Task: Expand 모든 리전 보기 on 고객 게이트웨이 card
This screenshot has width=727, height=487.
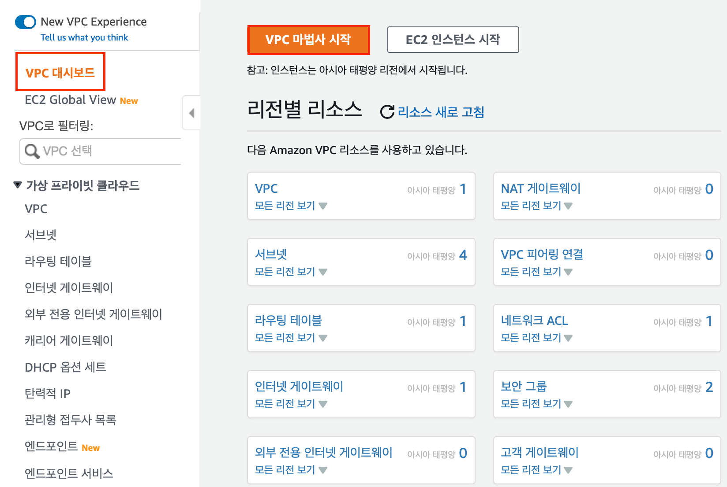Action: [537, 470]
